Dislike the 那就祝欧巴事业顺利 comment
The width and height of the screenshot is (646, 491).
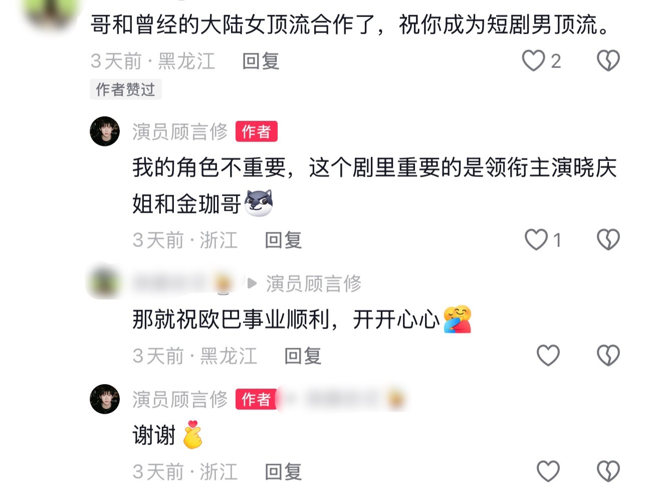[608, 356]
